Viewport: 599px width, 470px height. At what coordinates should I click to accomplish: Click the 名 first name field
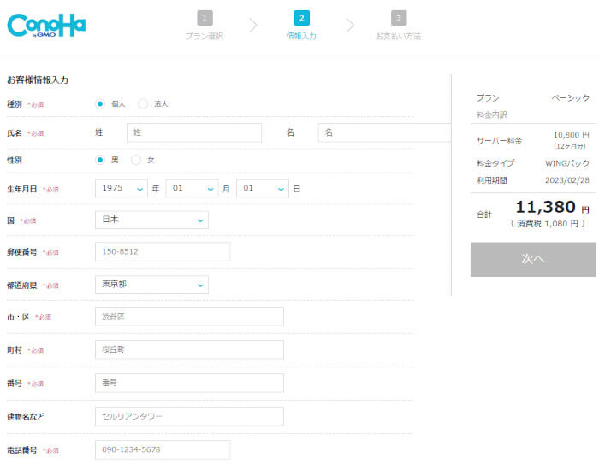click(384, 132)
